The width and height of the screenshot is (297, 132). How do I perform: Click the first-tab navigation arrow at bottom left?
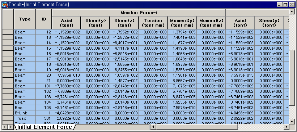[x=5, y=127]
